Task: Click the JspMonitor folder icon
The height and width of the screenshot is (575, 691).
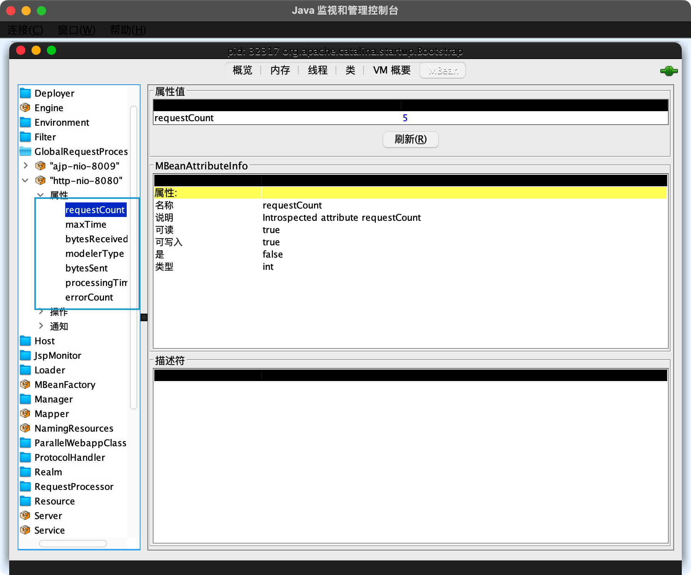Action: (x=25, y=355)
